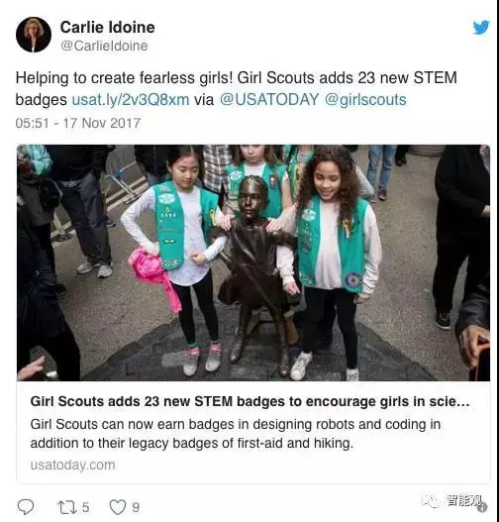
Task: View the retweet count of 5
Action: click(x=85, y=507)
